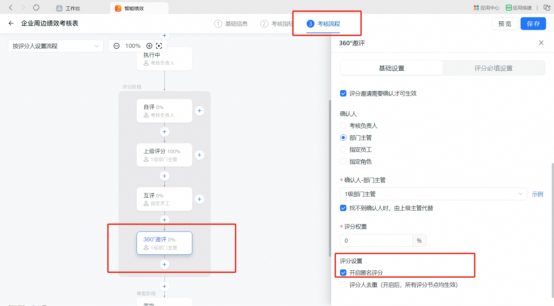Select step 3 考核流程

pyautogui.click(x=323, y=24)
